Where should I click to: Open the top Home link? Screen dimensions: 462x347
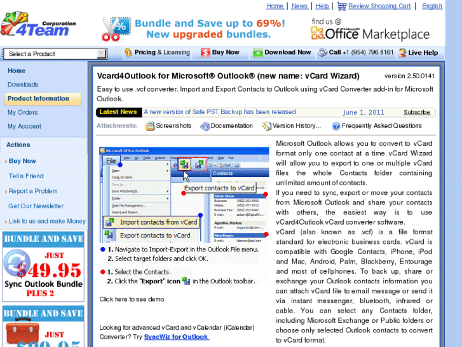pyautogui.click(x=275, y=6)
